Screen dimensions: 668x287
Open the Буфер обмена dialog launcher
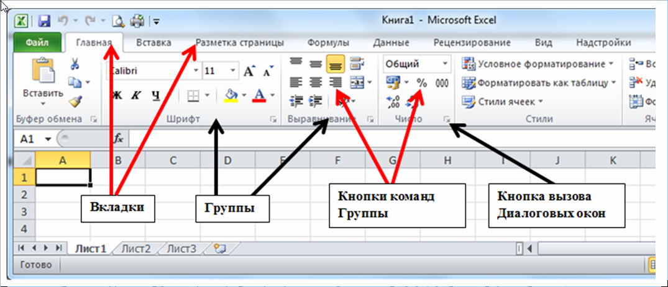94,120
